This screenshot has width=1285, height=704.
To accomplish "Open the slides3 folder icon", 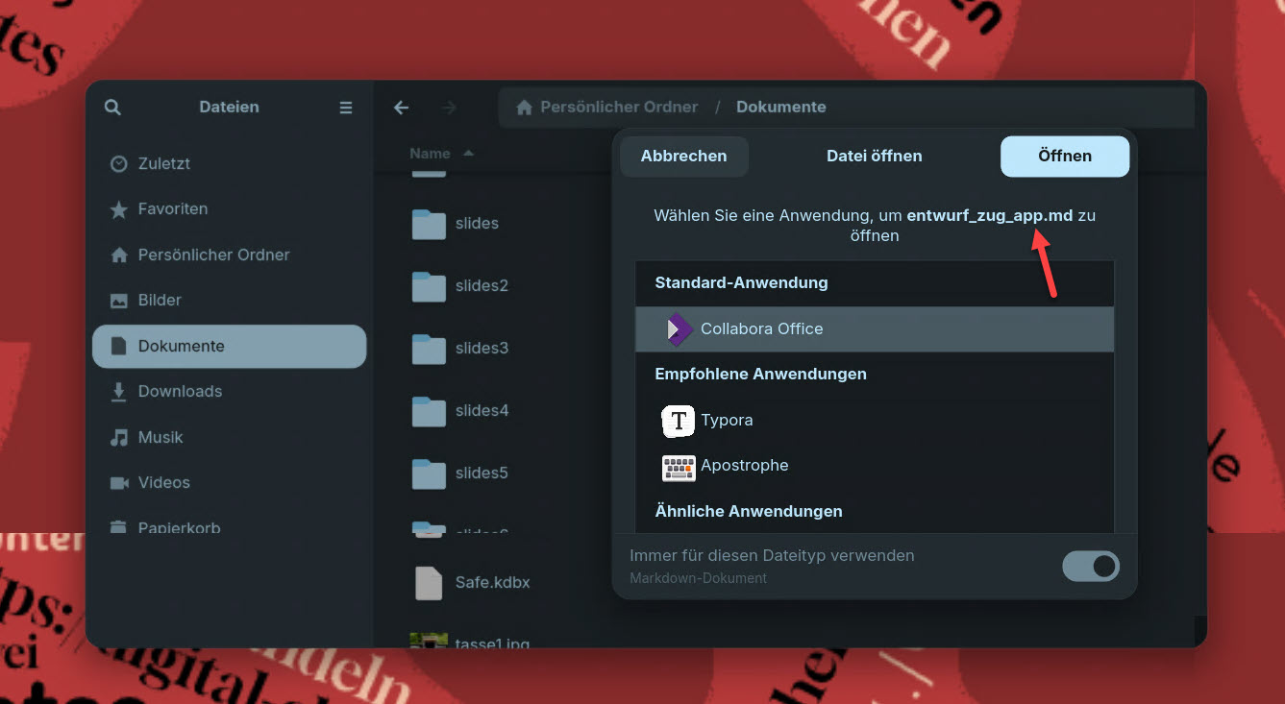I will click(429, 349).
